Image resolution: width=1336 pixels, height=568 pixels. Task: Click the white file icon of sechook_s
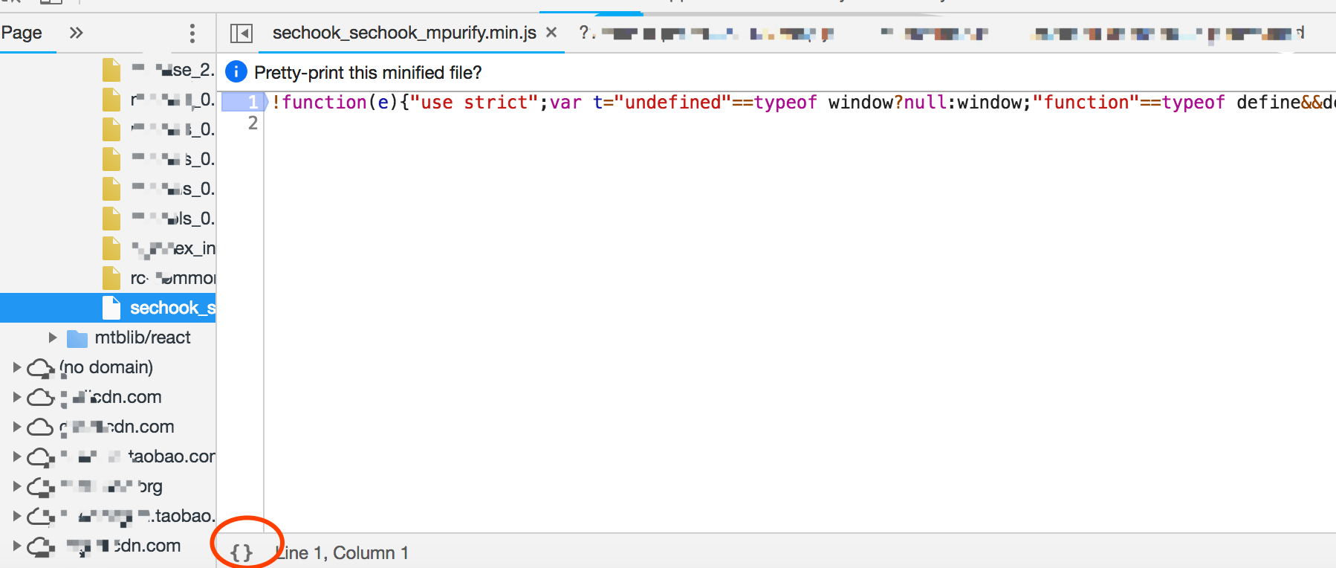111,308
